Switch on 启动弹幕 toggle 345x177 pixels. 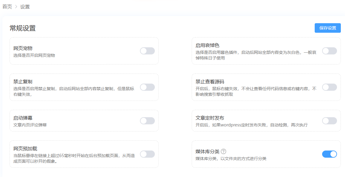147,121
